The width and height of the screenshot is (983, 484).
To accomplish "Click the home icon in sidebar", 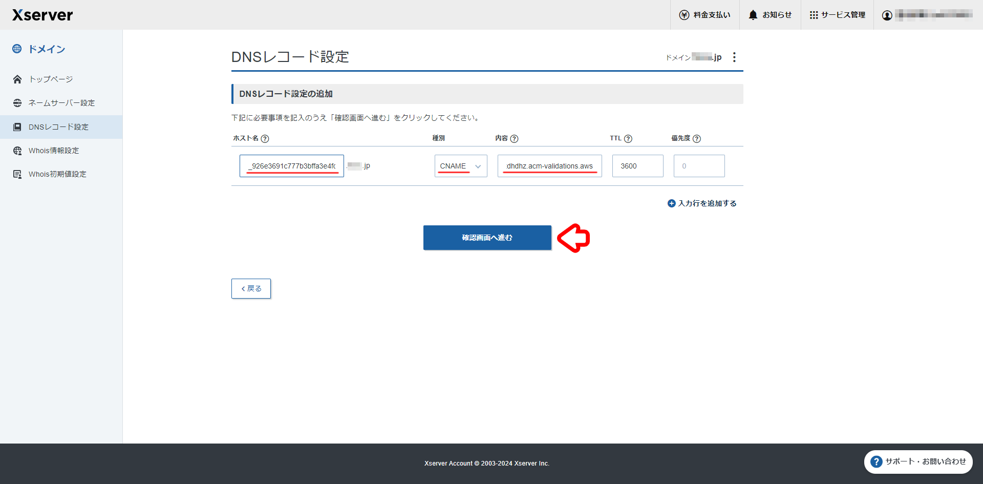I will pos(17,79).
